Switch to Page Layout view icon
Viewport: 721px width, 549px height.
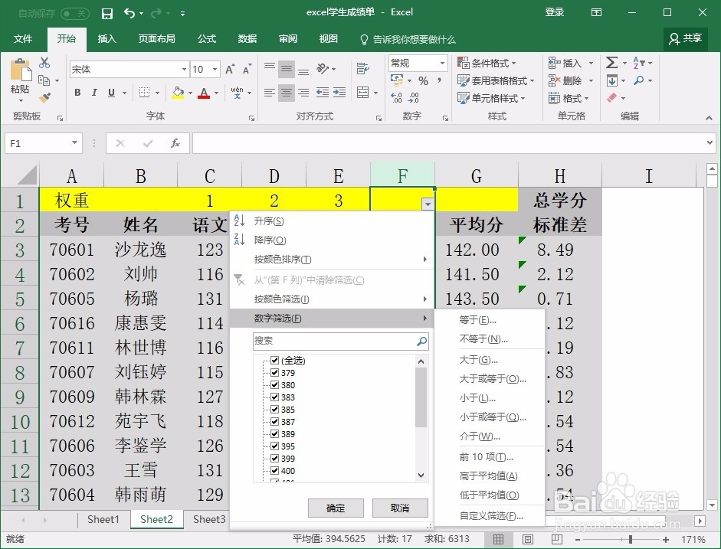click(x=528, y=539)
